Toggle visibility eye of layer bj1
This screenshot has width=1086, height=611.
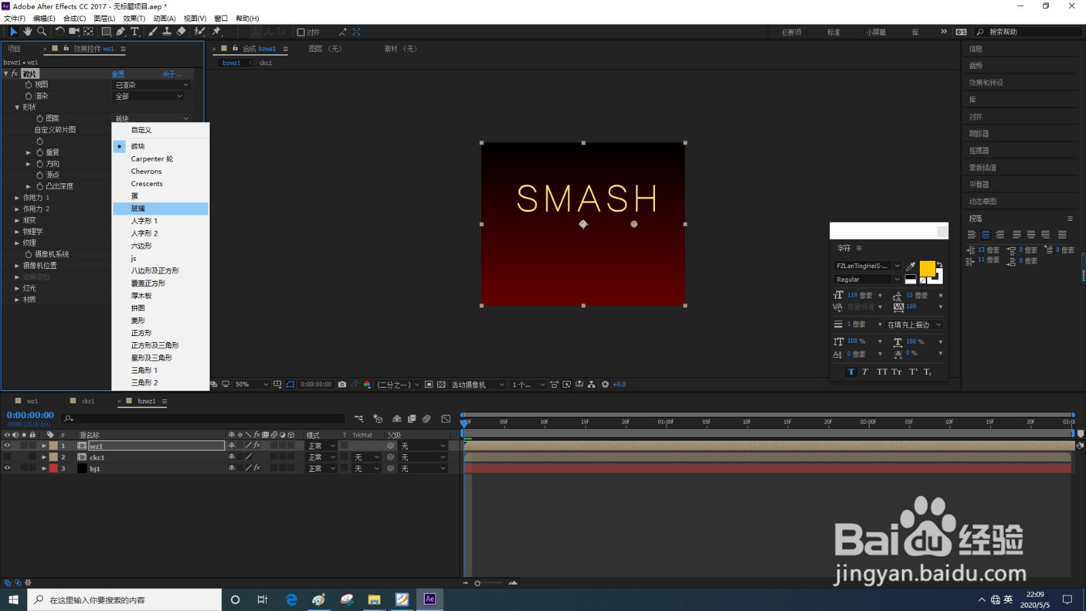click(7, 468)
